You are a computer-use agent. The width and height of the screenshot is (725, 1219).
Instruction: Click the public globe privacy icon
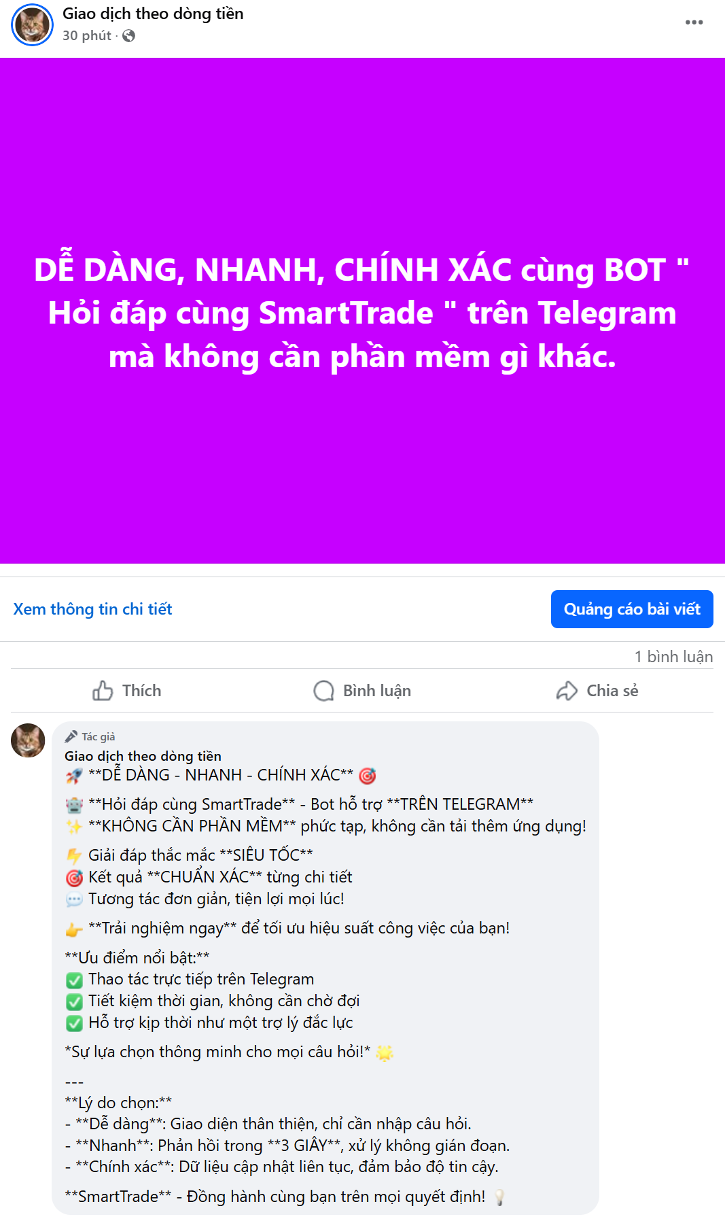click(x=128, y=36)
